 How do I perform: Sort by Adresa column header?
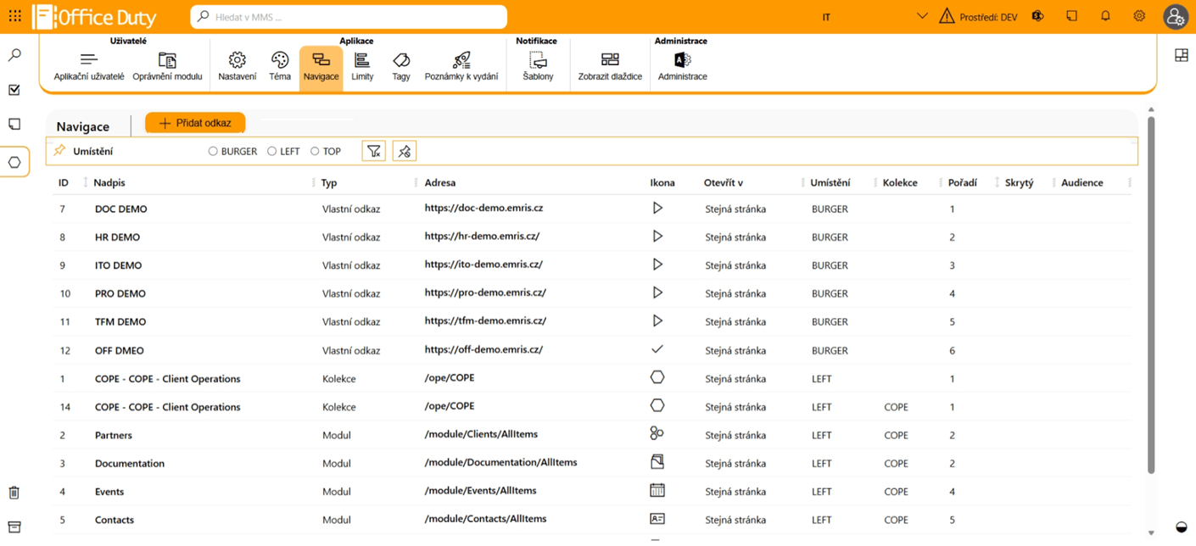point(440,182)
